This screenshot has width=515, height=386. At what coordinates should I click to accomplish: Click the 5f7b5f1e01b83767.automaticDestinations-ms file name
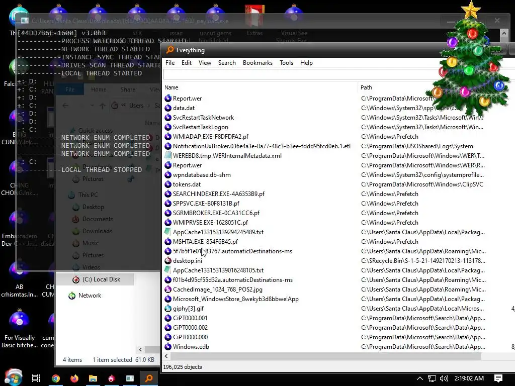(x=232, y=251)
